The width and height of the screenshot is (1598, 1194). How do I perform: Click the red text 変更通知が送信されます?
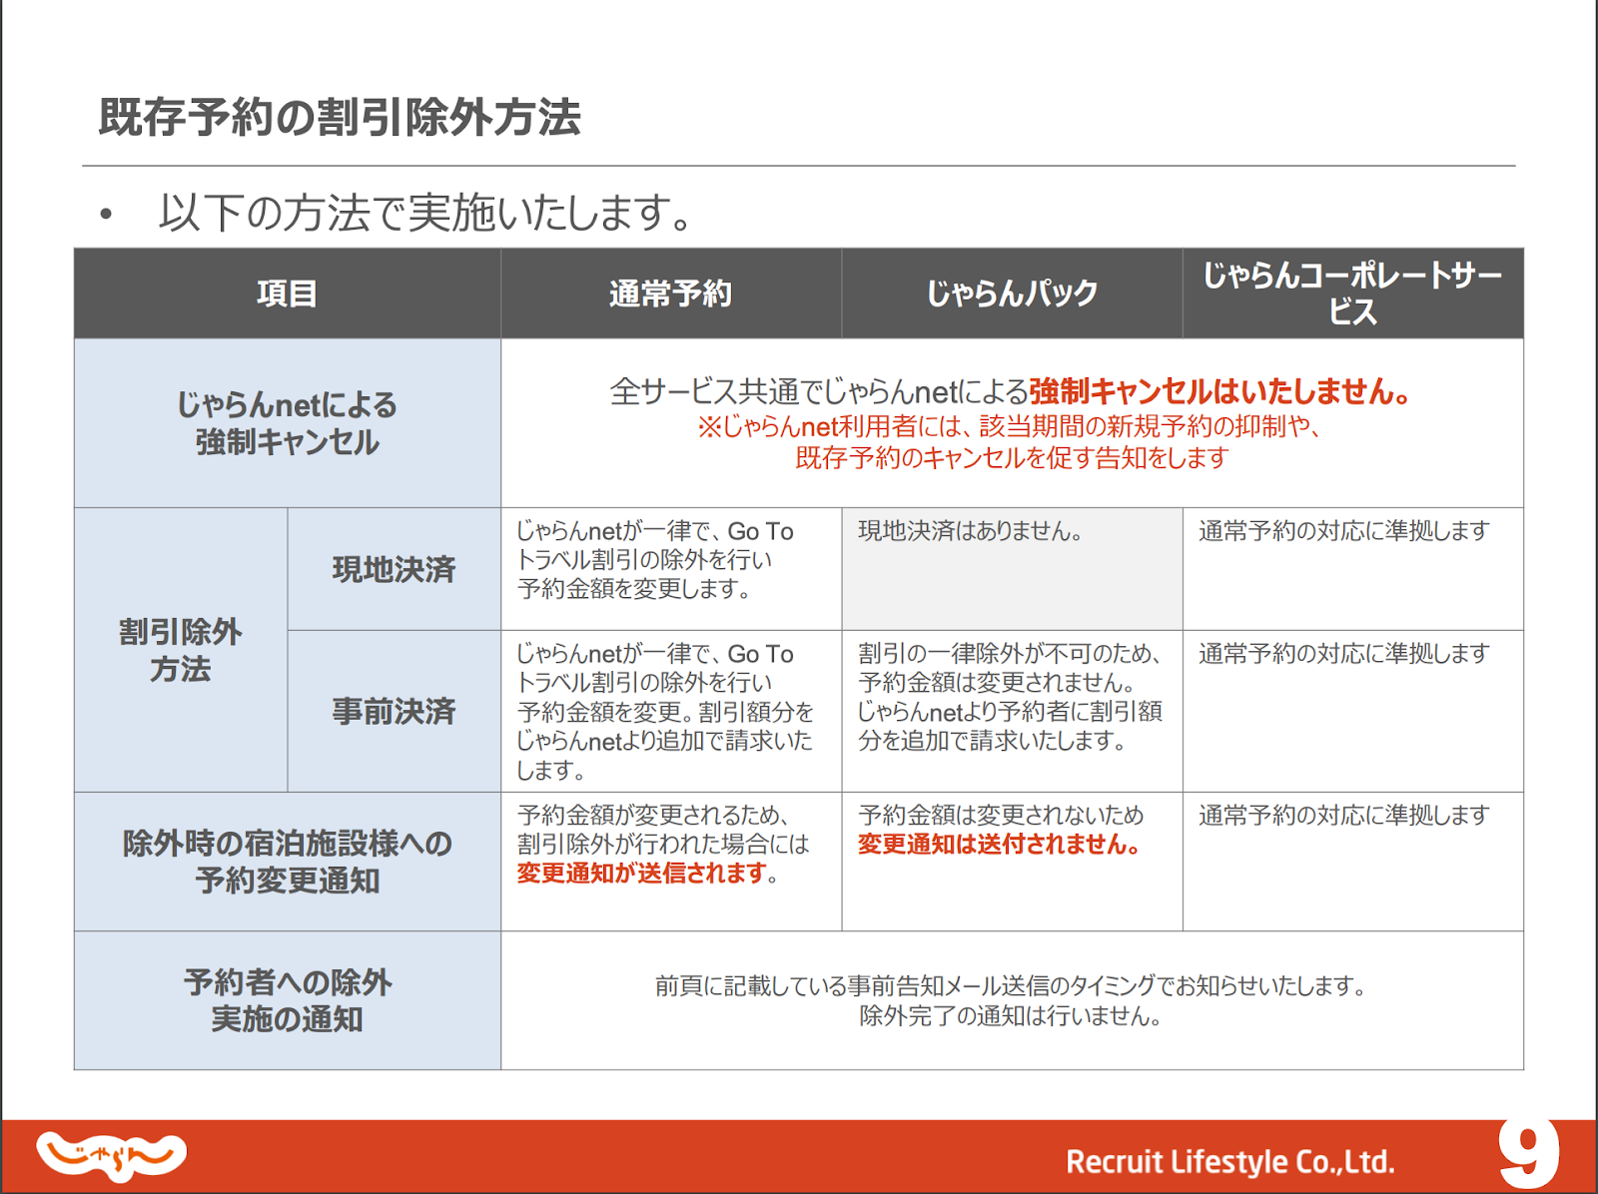click(641, 874)
